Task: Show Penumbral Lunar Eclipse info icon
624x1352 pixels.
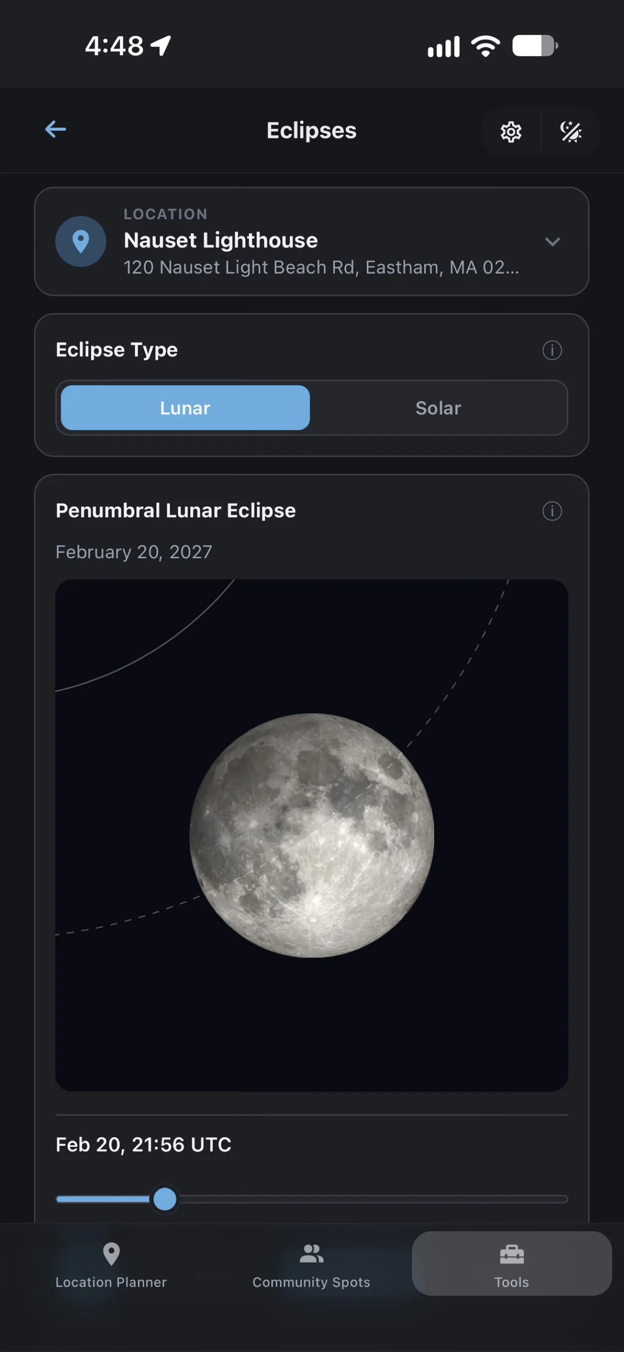Action: click(552, 511)
